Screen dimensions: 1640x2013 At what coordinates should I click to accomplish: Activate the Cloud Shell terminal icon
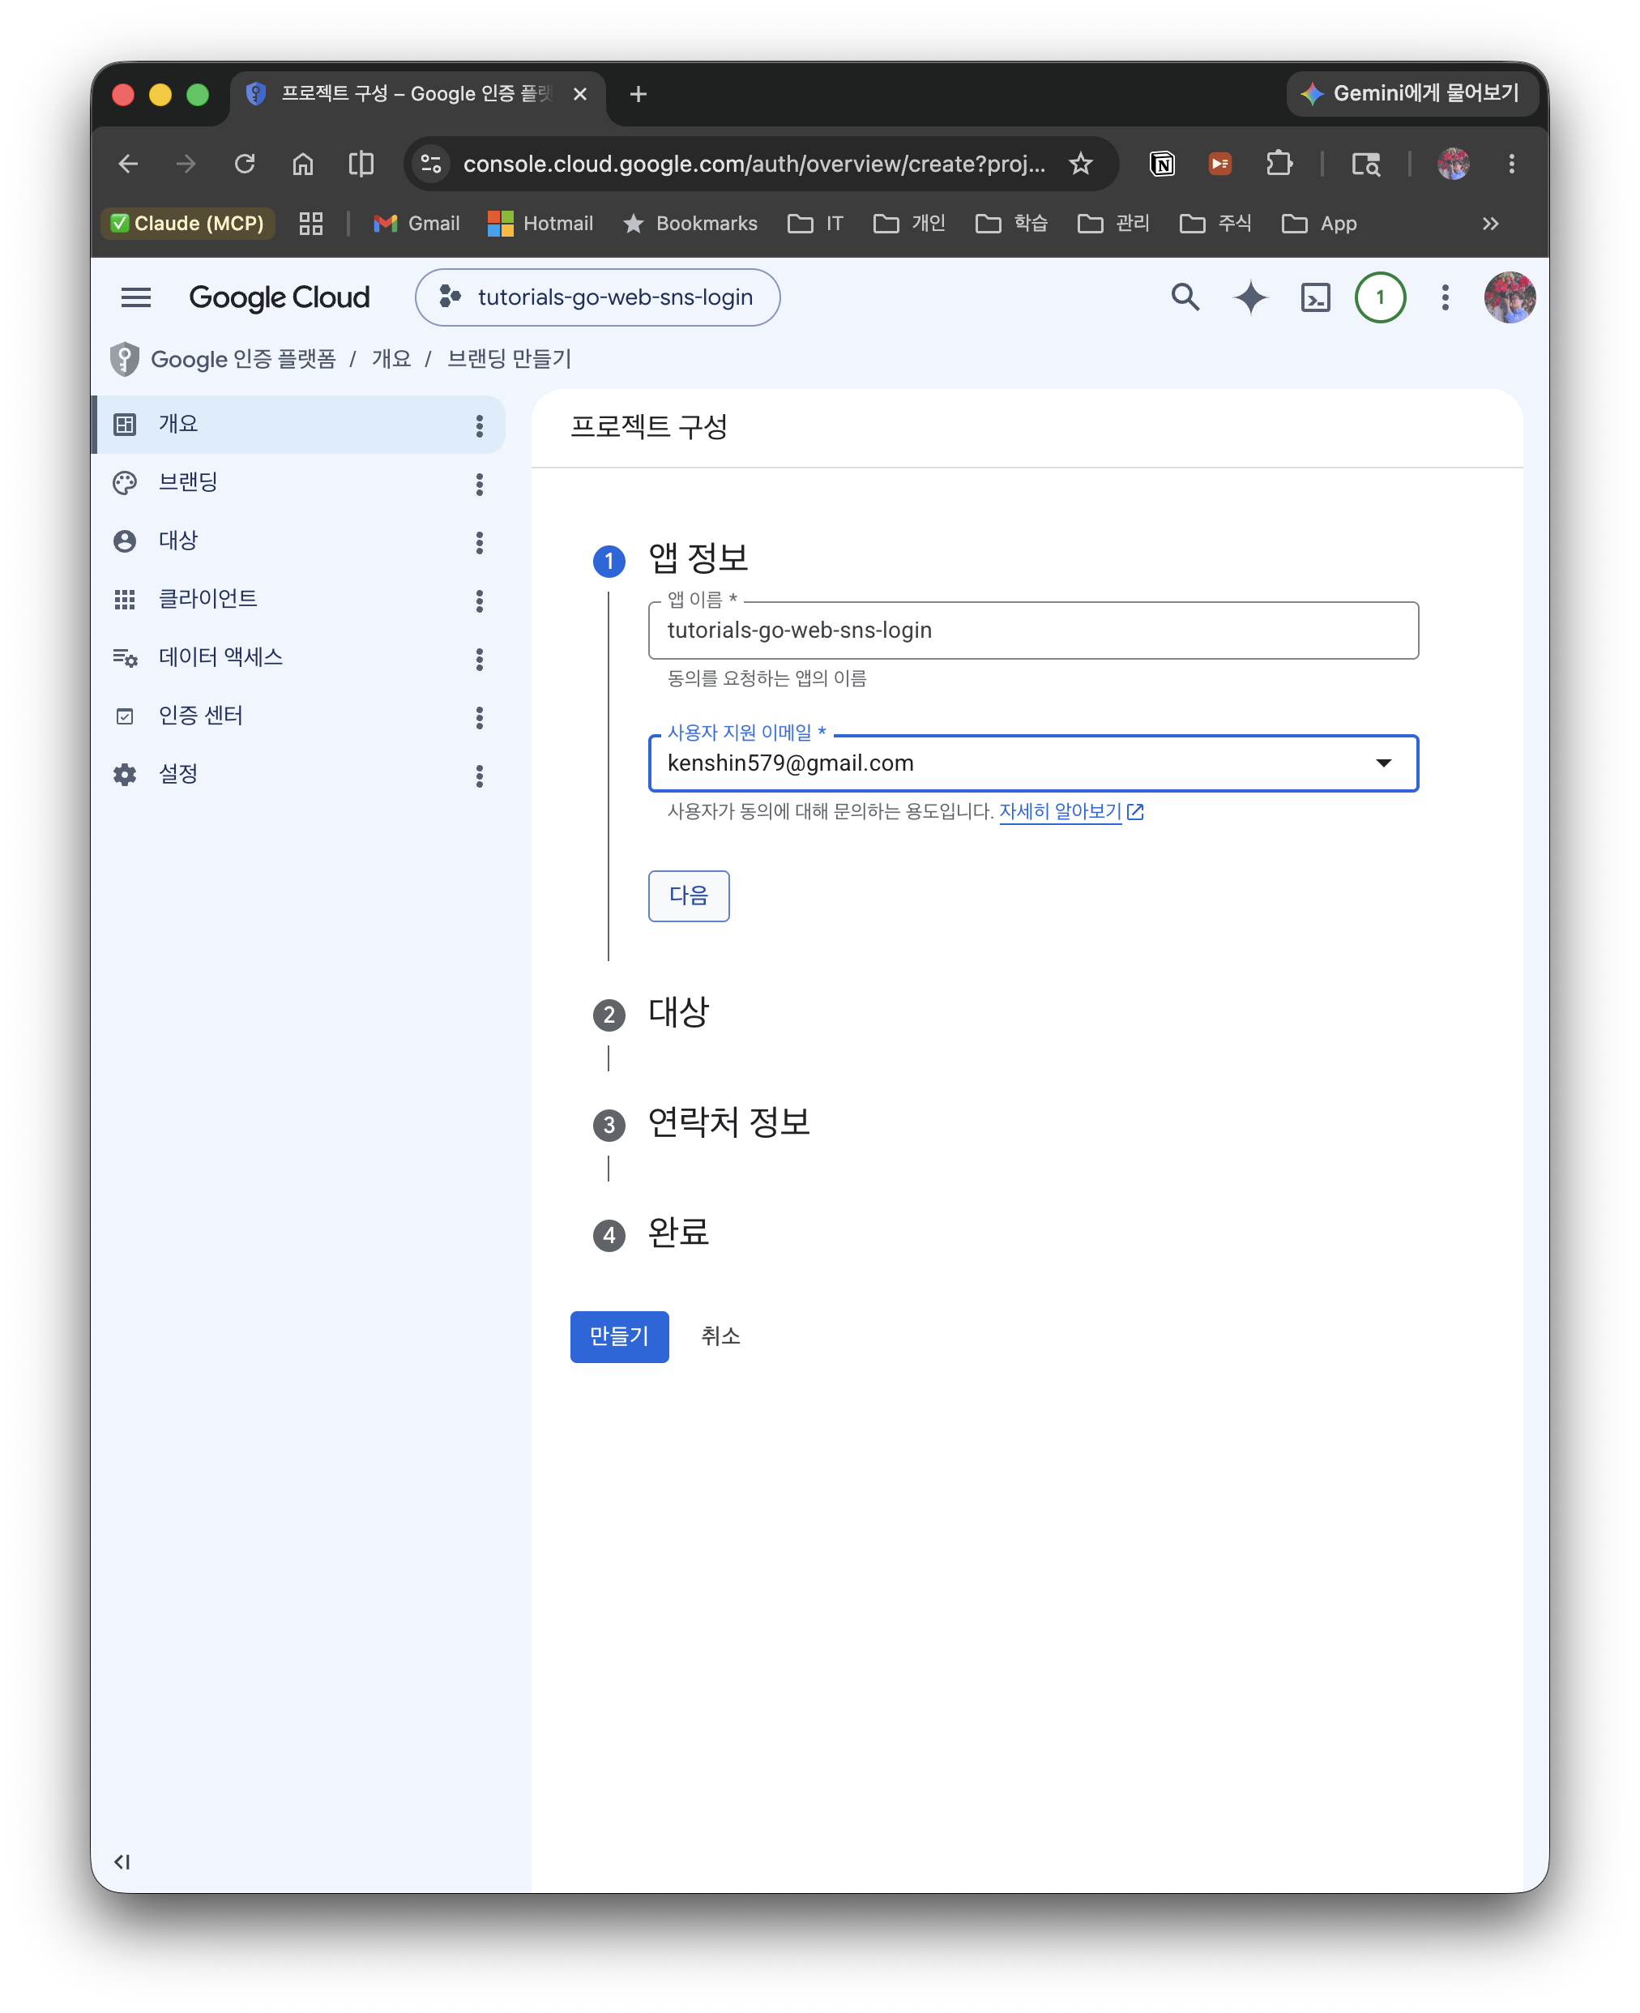1315,297
